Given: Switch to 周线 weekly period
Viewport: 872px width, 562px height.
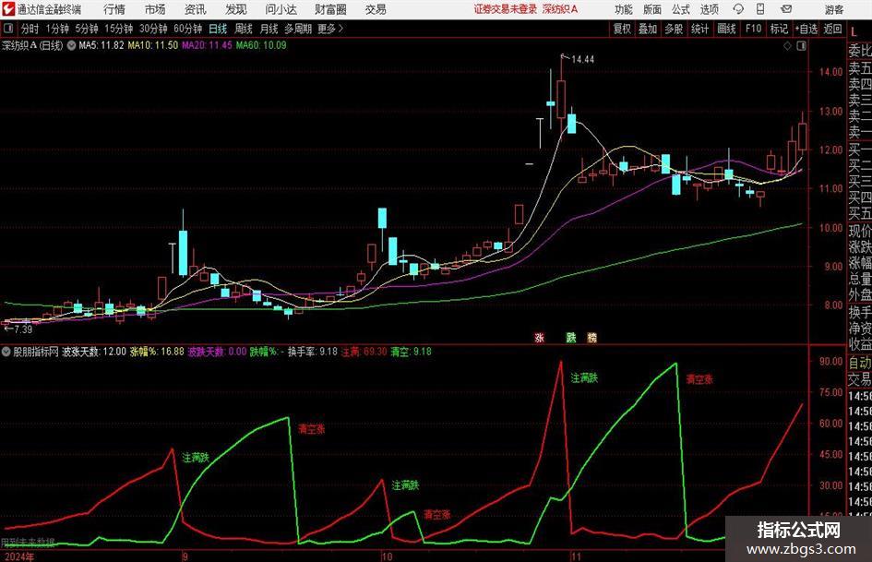Looking at the screenshot, I should (244, 29).
